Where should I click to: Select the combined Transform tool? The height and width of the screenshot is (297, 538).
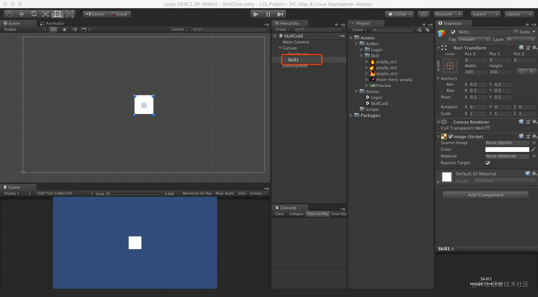click(69, 14)
